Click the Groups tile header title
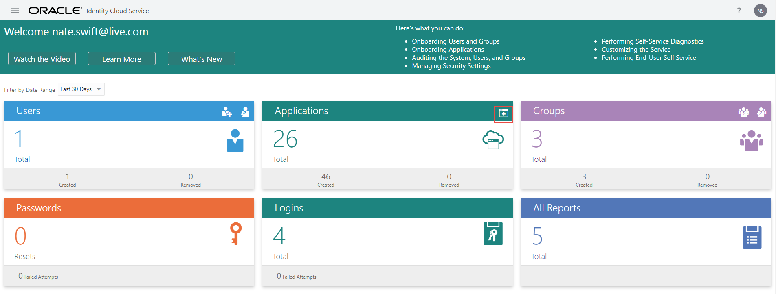 click(x=549, y=111)
